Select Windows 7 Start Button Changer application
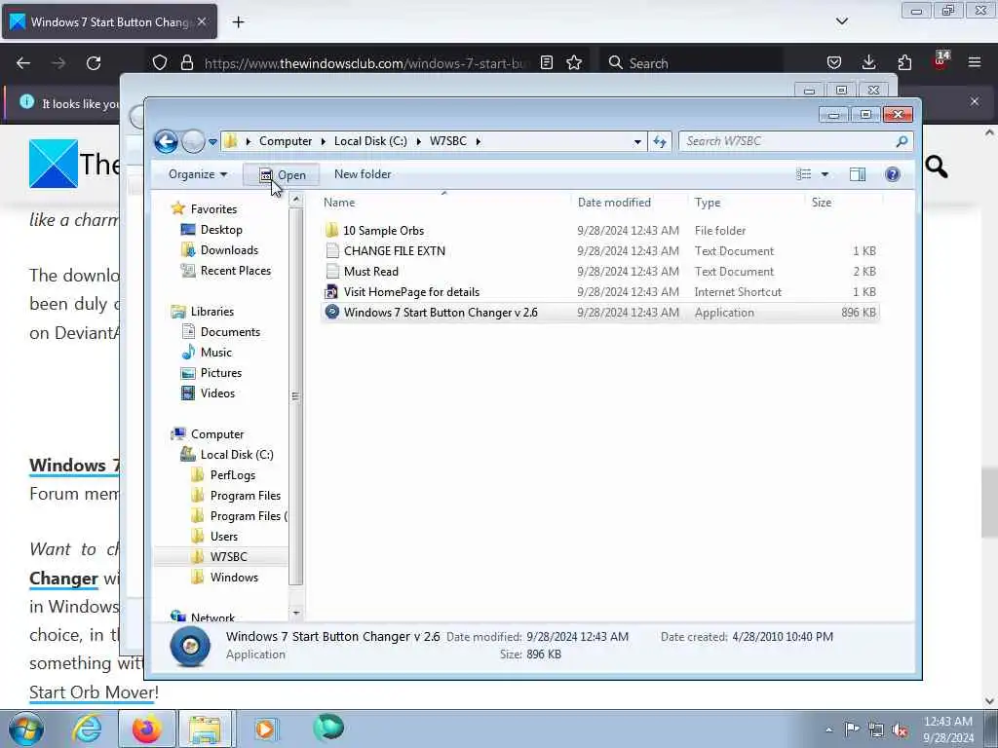The width and height of the screenshot is (998, 748). click(441, 313)
